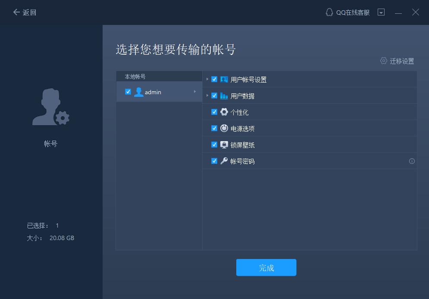This screenshot has width=429, height=299.
Task: Click the large account avatar on left sidebar
Action: [x=50, y=106]
